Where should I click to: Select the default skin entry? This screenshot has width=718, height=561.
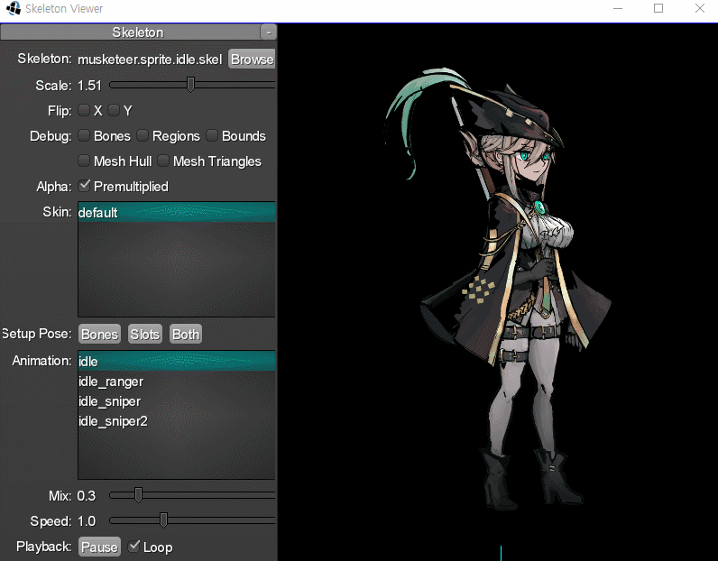(177, 213)
